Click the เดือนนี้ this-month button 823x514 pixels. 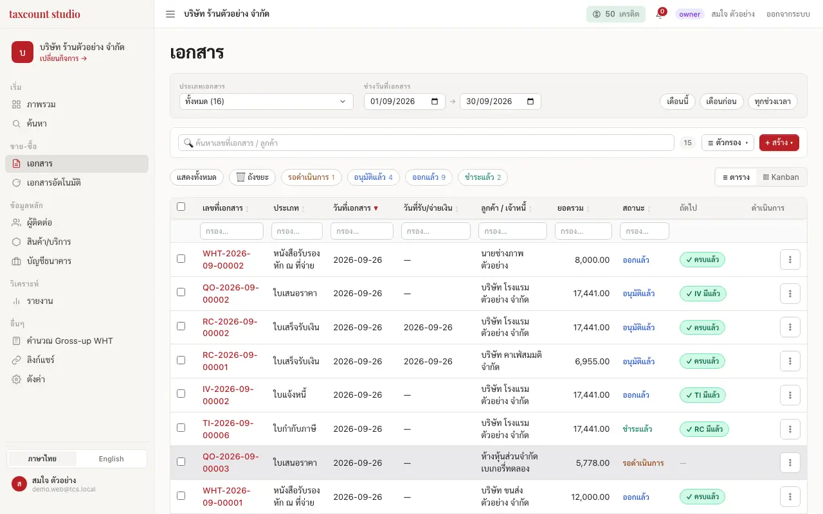click(678, 102)
